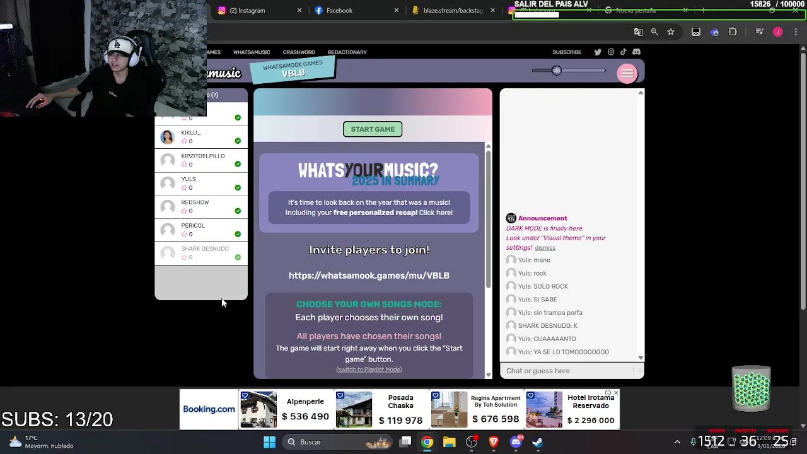Show hidden system tray icons chevron
Viewport: 807px width, 454px height.
(x=677, y=442)
